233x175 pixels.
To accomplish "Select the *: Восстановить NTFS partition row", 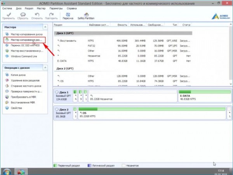I will tap(123, 40).
